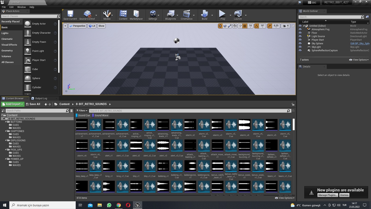371x209 pixels.
Task: Change camera speed setting showing 4
Action: coord(285,26)
